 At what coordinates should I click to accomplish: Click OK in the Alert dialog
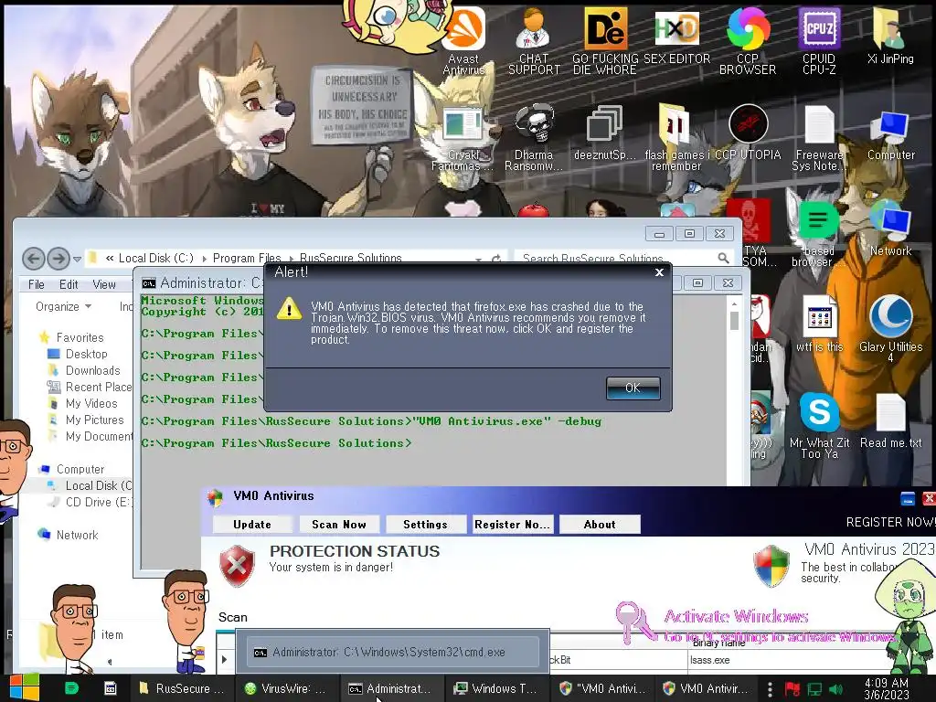coord(633,388)
